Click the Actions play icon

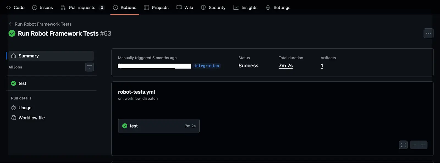coord(116,8)
